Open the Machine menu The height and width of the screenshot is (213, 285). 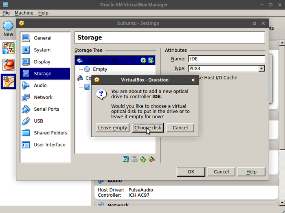[x=24, y=13]
